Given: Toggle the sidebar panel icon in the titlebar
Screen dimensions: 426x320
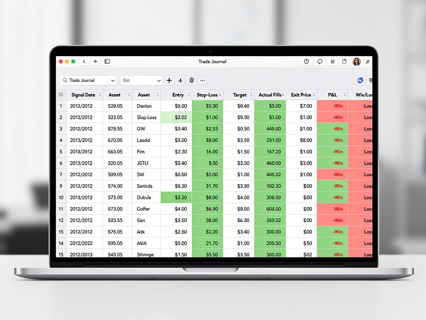Looking at the screenshot, I should click(106, 61).
